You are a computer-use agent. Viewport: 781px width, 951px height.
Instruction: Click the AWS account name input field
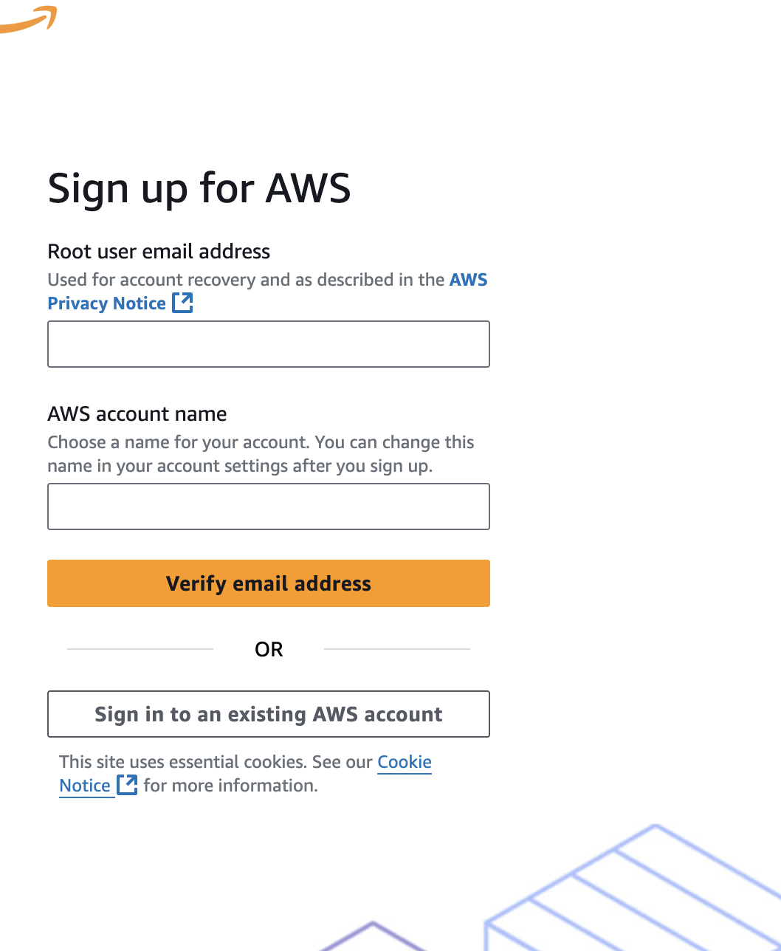[268, 507]
